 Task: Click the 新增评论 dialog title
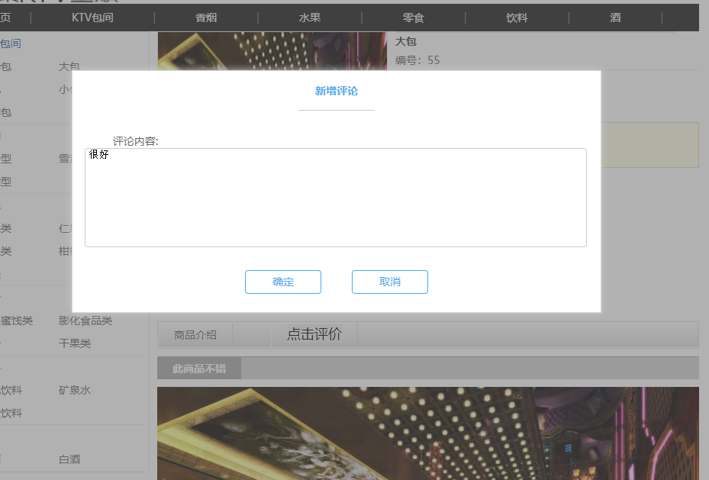(x=337, y=91)
